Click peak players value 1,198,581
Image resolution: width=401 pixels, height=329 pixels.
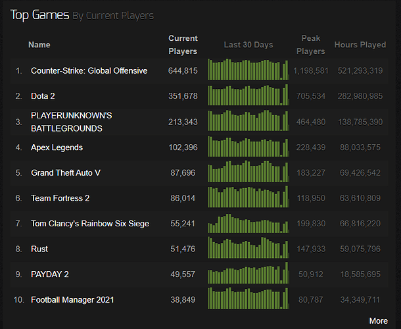311,70
